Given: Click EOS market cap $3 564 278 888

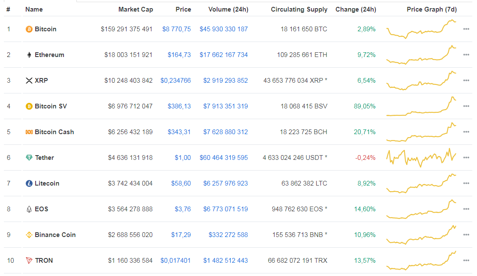Looking at the screenshot, I should [x=130, y=209].
